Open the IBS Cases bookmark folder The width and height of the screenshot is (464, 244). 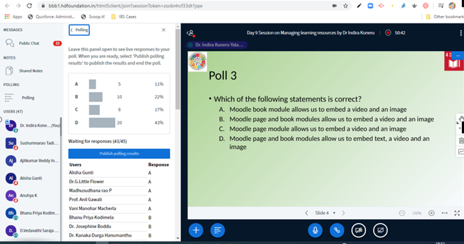[124, 17]
